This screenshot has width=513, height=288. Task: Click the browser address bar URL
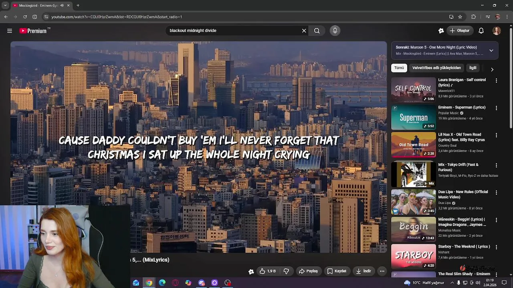117,17
